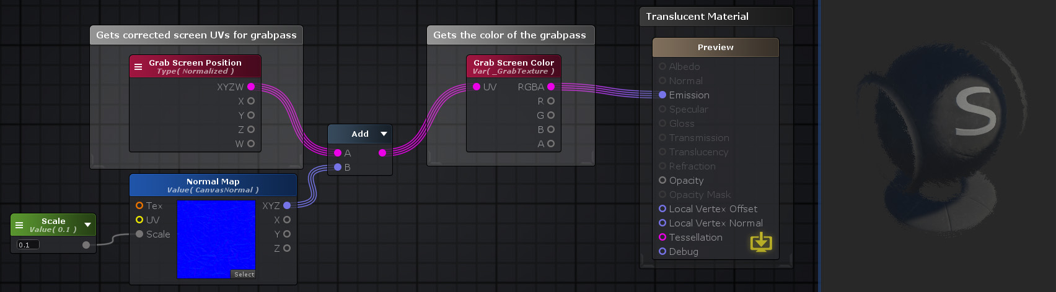Click the 0.1 value field in Scale node

(x=28, y=245)
